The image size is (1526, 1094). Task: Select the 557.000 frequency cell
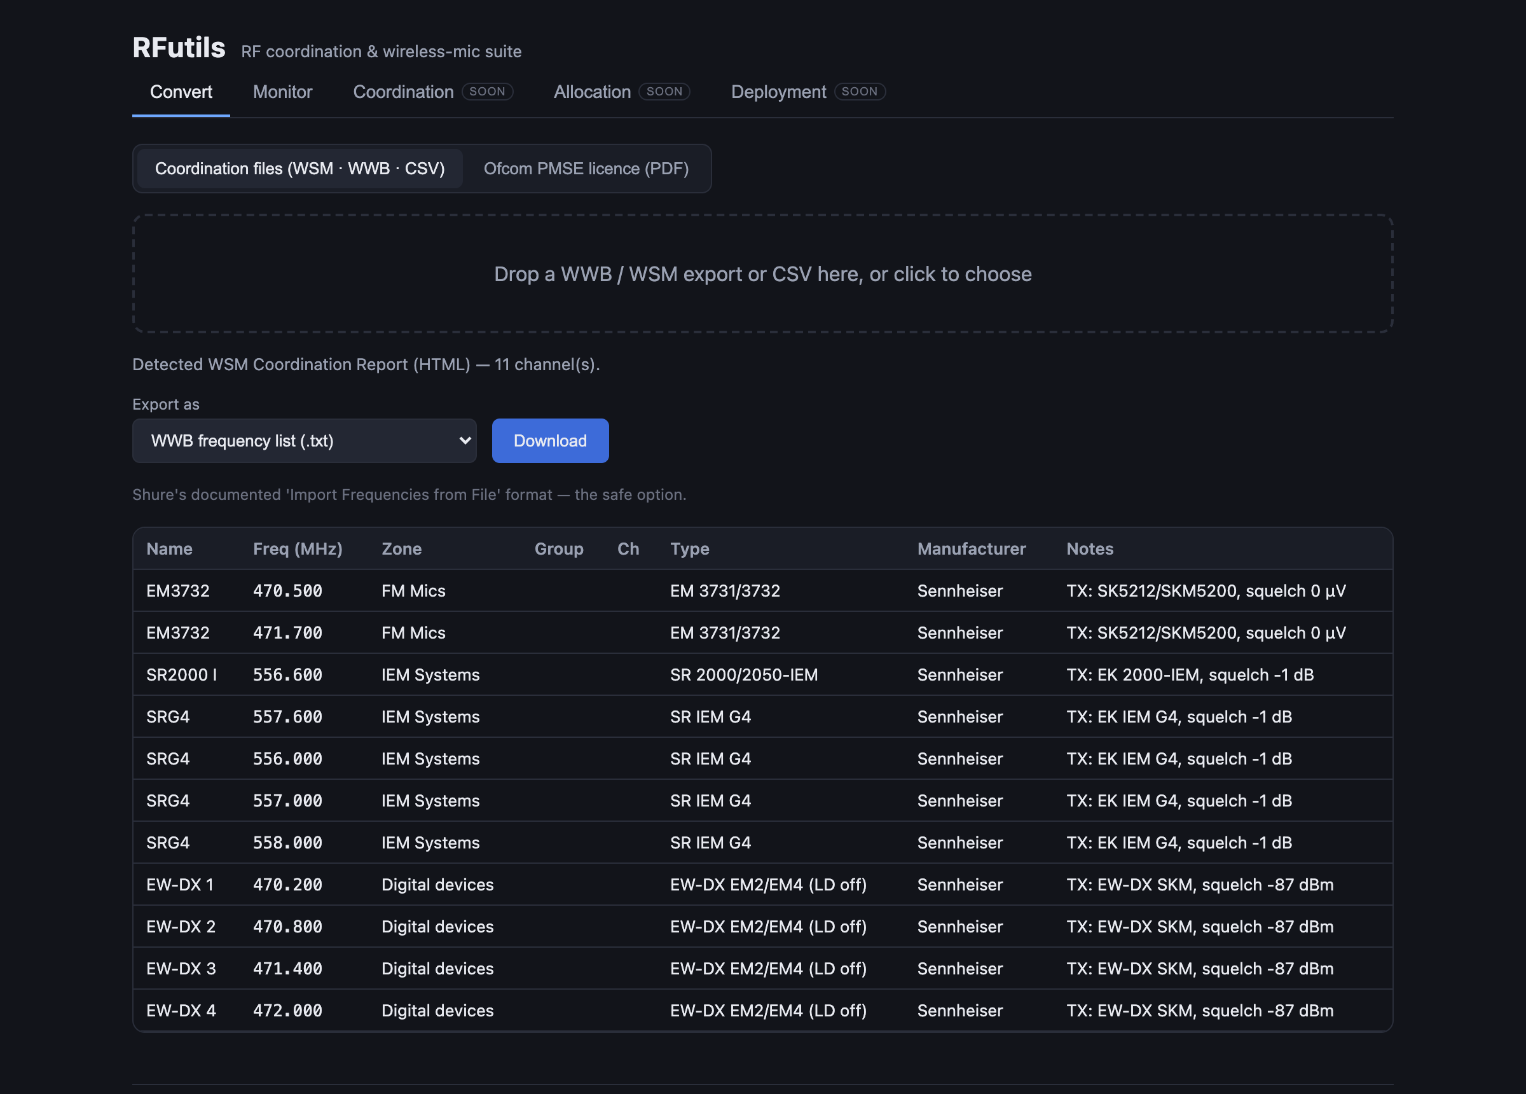click(287, 801)
